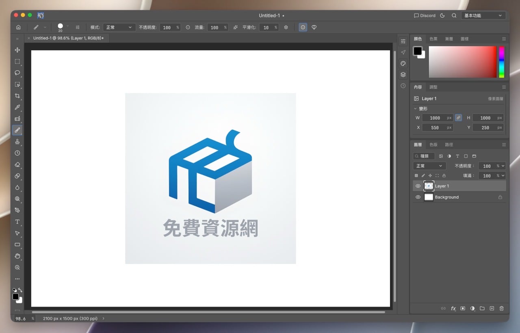This screenshot has height=333, width=520.
Task: Add a layer style via fx icon
Action: click(453, 309)
